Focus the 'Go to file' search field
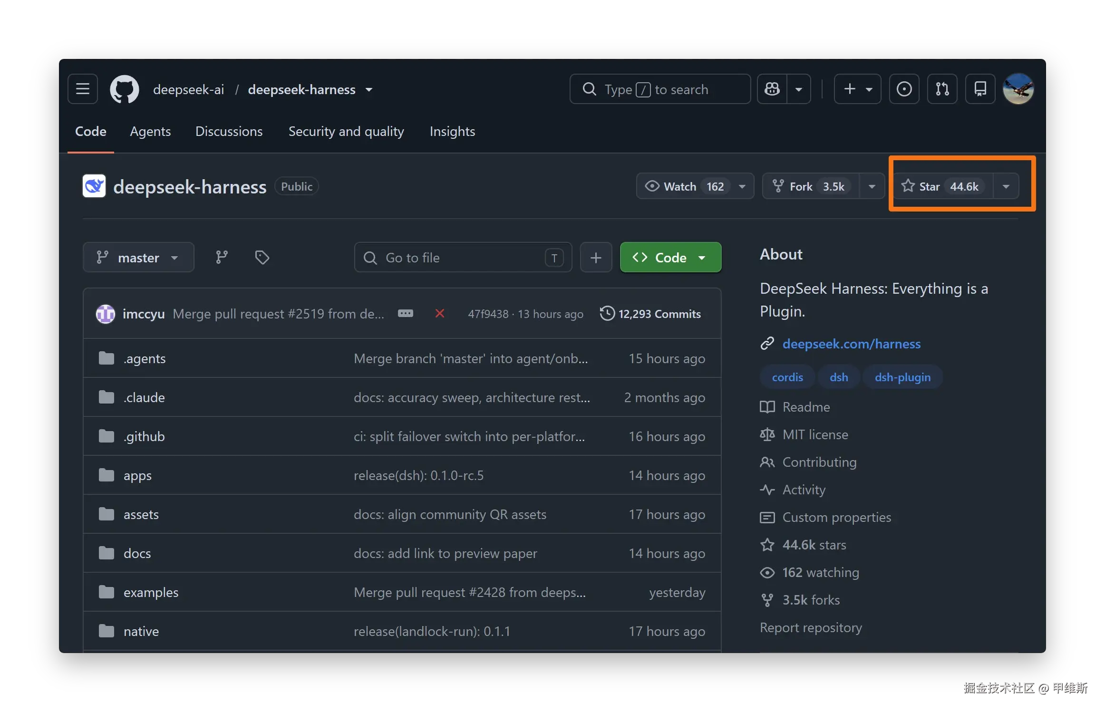Viewport: 1105px width, 712px height. pos(463,257)
